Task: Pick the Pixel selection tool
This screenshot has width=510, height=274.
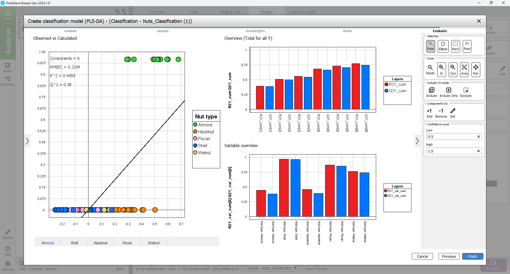Action: click(467, 46)
